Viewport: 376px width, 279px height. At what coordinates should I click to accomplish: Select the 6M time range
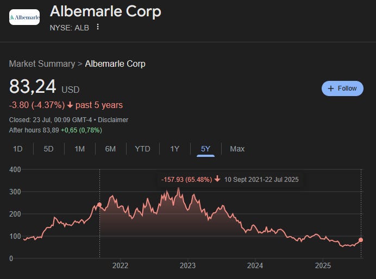[110, 149]
